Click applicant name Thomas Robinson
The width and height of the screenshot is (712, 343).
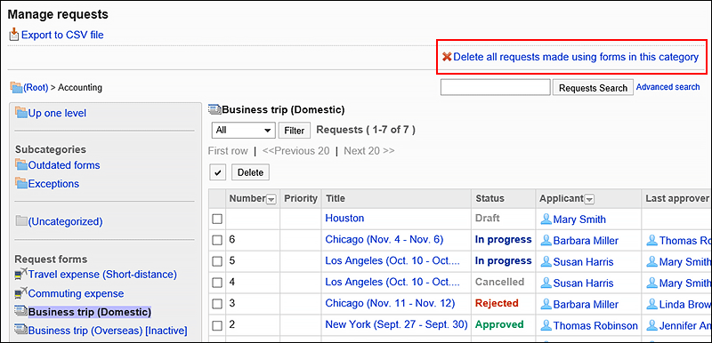click(x=595, y=326)
